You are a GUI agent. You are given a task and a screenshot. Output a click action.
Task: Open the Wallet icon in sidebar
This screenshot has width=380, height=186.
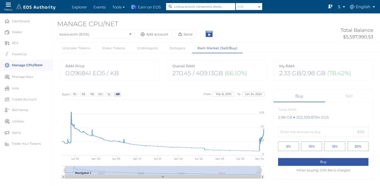click(x=7, y=32)
